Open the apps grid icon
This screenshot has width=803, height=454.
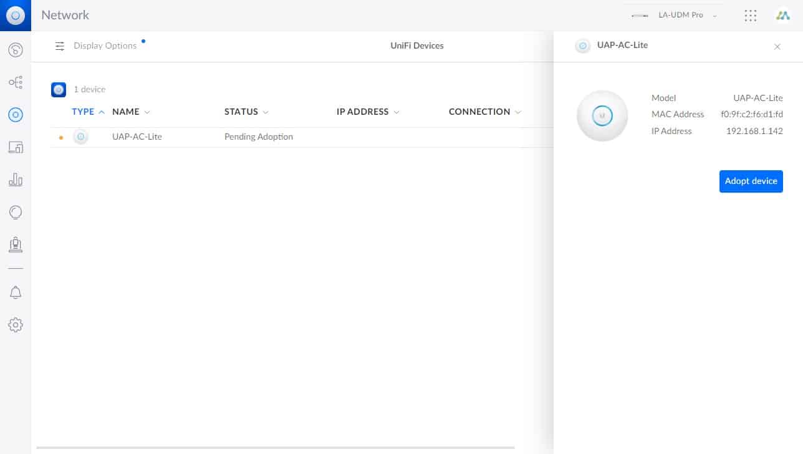[x=751, y=16]
